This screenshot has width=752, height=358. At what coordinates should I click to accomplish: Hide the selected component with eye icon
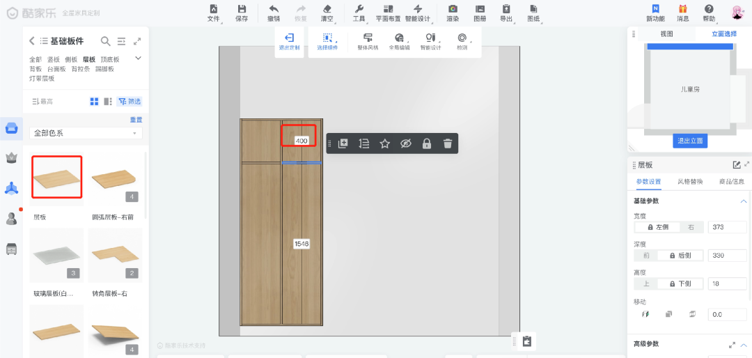click(x=406, y=143)
